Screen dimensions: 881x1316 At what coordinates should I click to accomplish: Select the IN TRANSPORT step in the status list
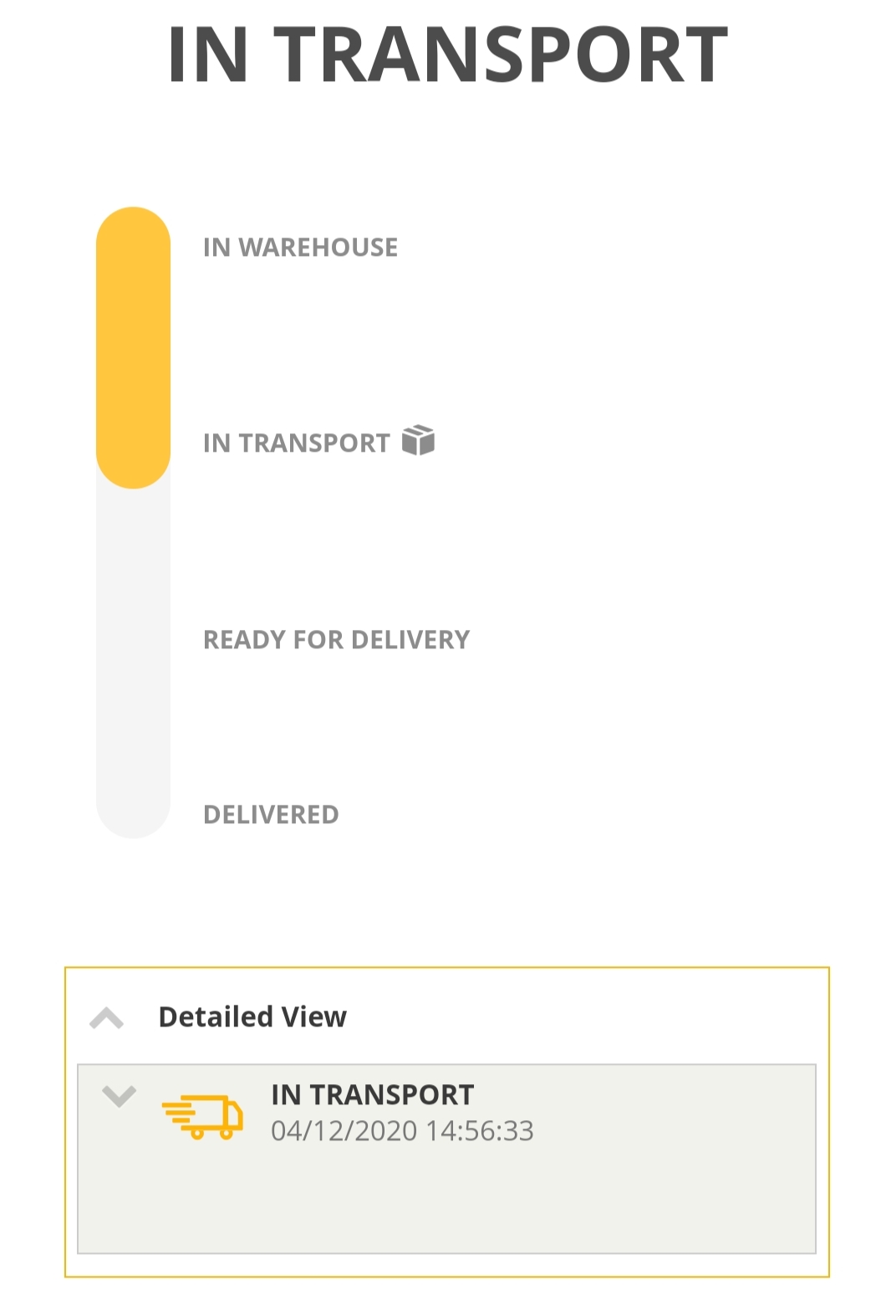[296, 443]
